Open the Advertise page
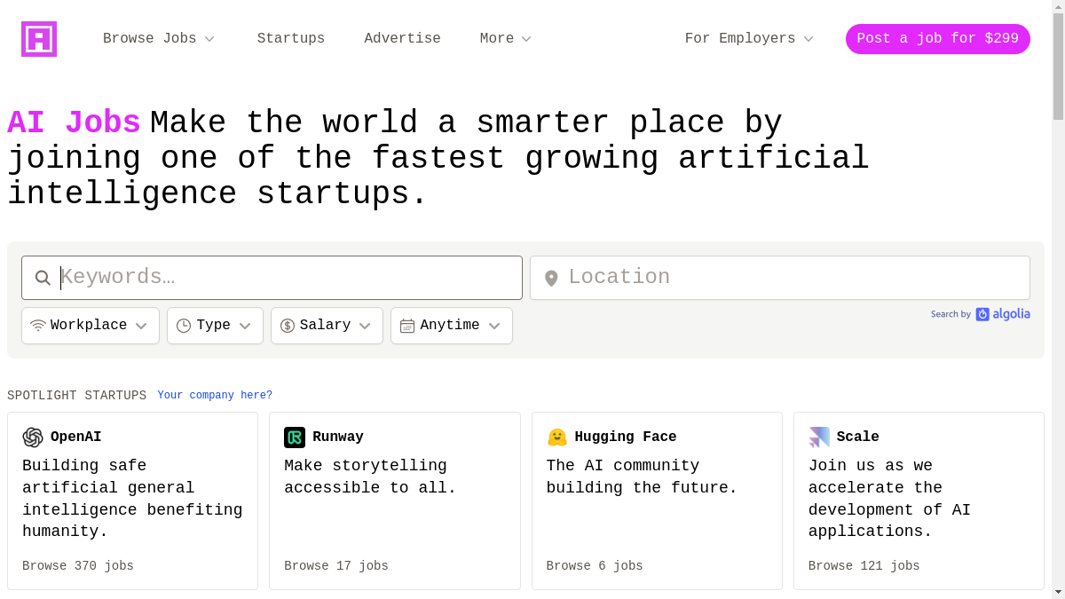The image size is (1065, 599). click(402, 39)
